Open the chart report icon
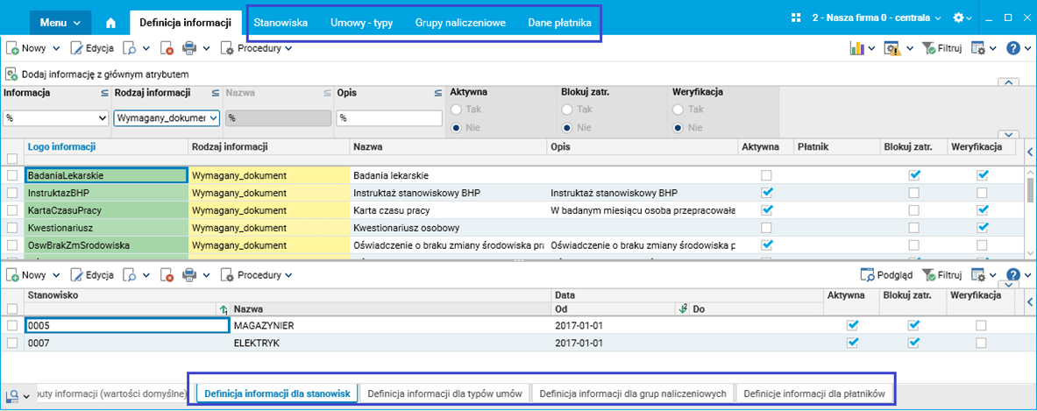1037x411 pixels. point(857,48)
